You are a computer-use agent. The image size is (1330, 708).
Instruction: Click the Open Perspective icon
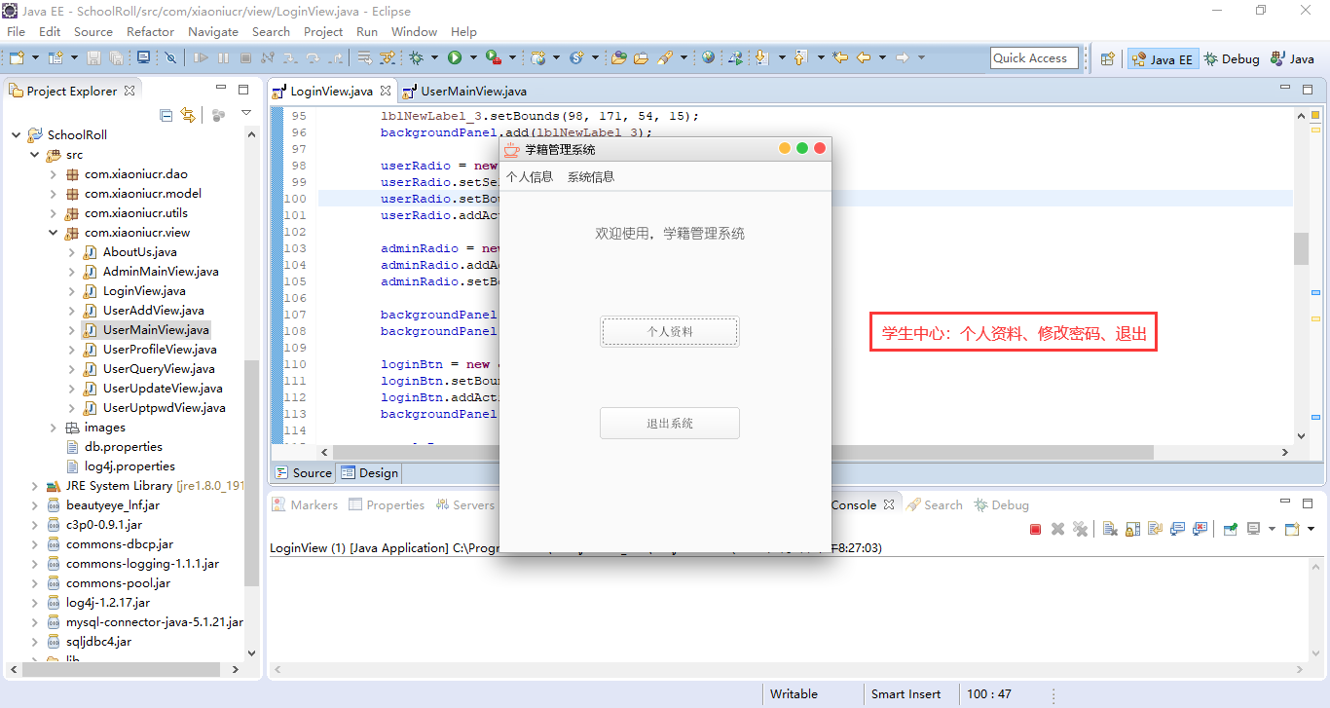click(1107, 58)
